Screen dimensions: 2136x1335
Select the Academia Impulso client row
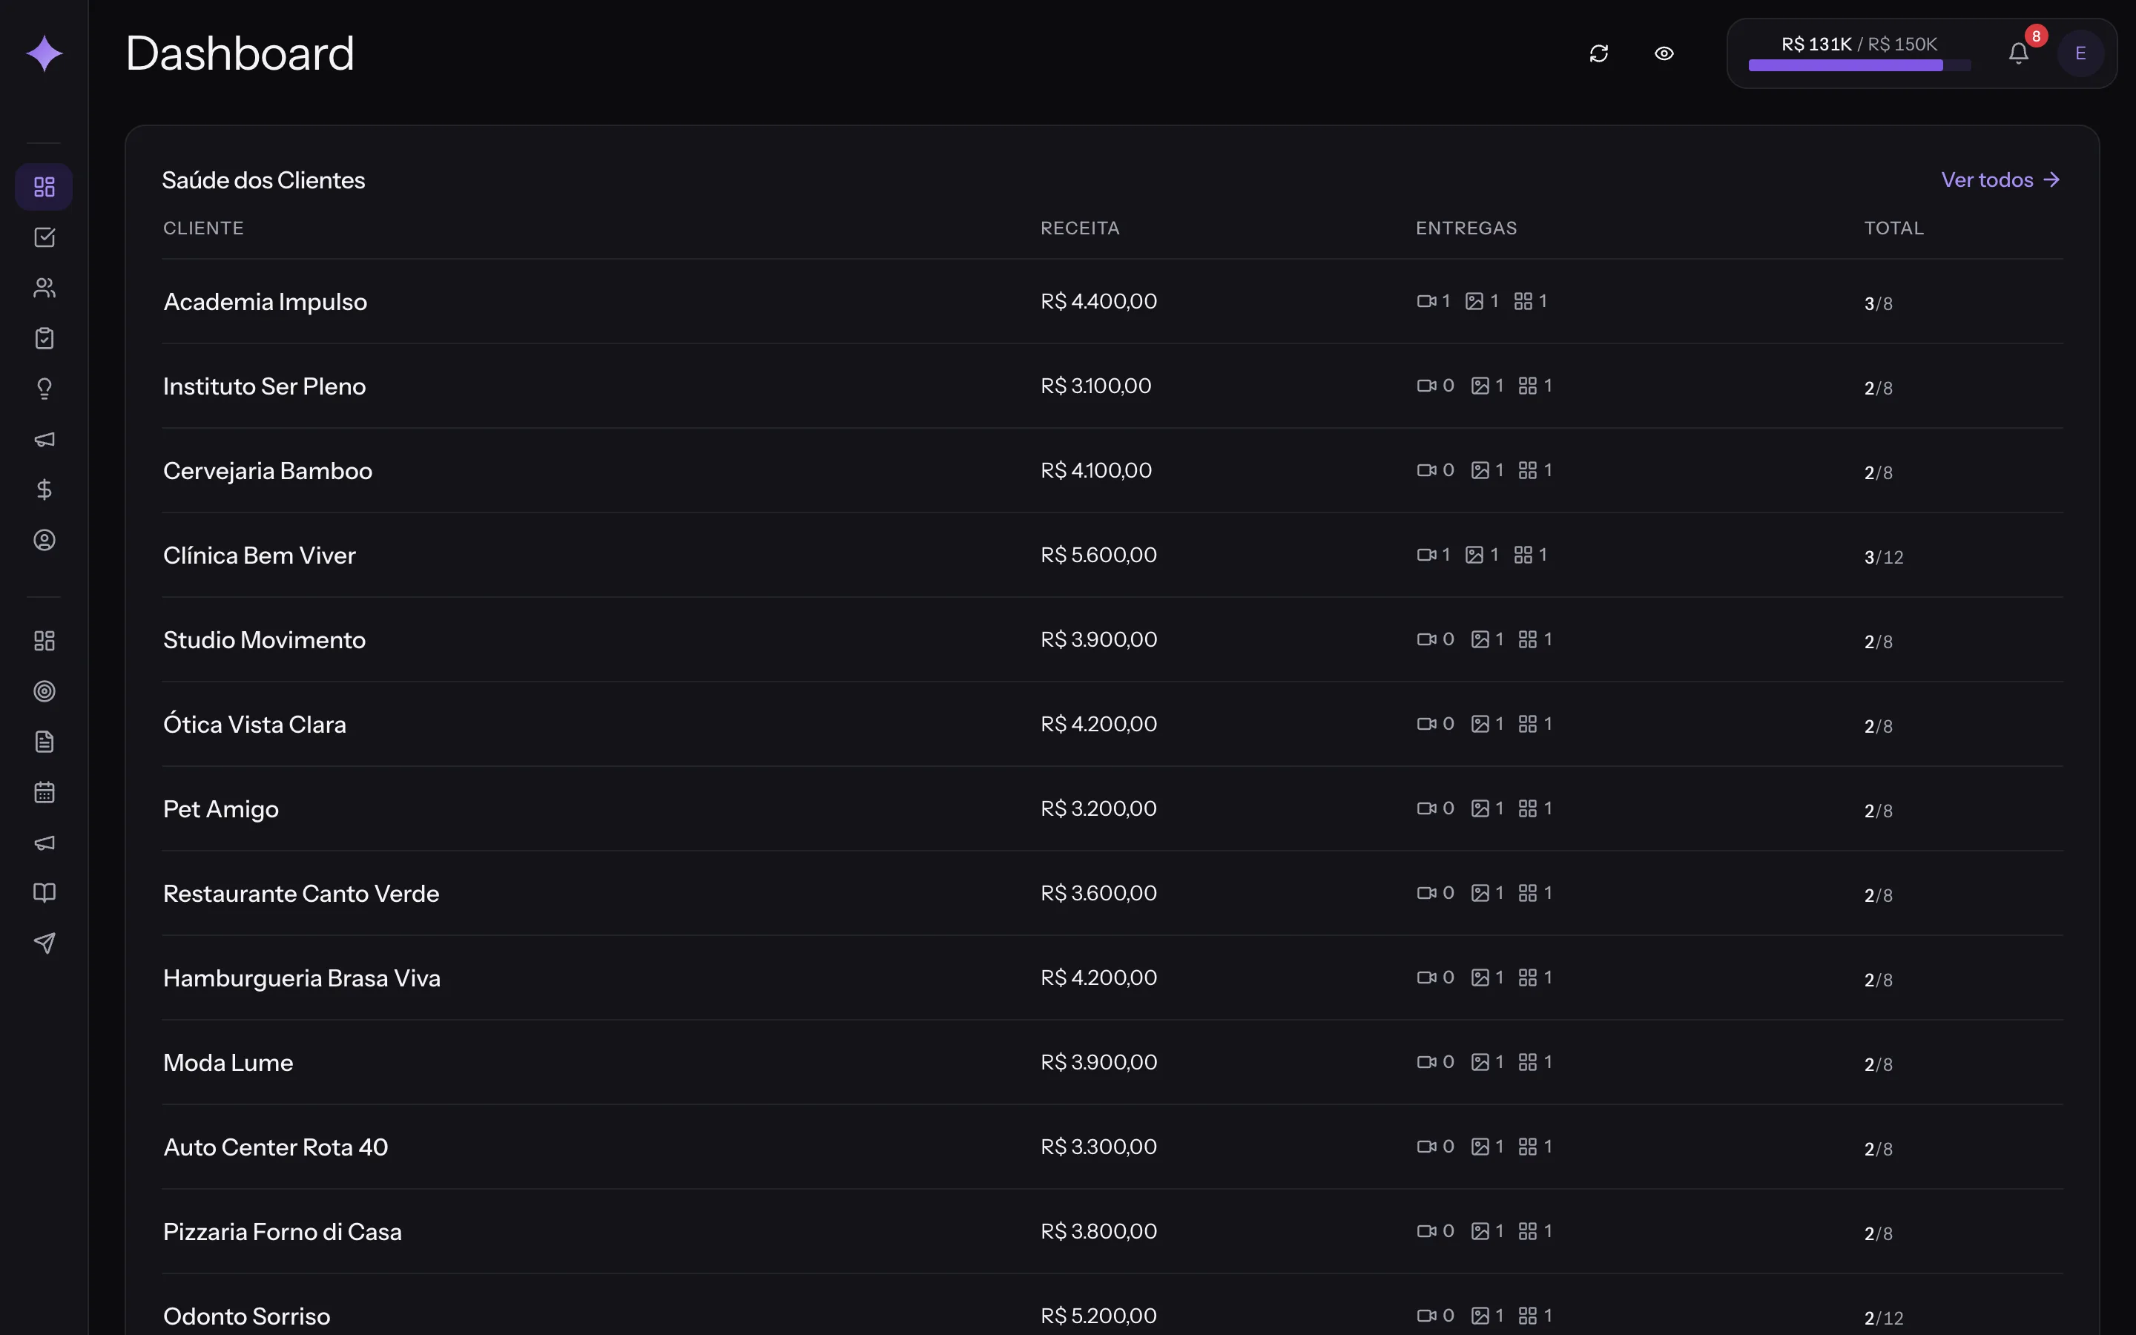click(x=1112, y=302)
